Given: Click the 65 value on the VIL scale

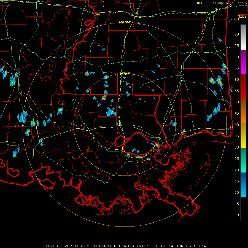Looking at the screenshot, I should (237, 68).
